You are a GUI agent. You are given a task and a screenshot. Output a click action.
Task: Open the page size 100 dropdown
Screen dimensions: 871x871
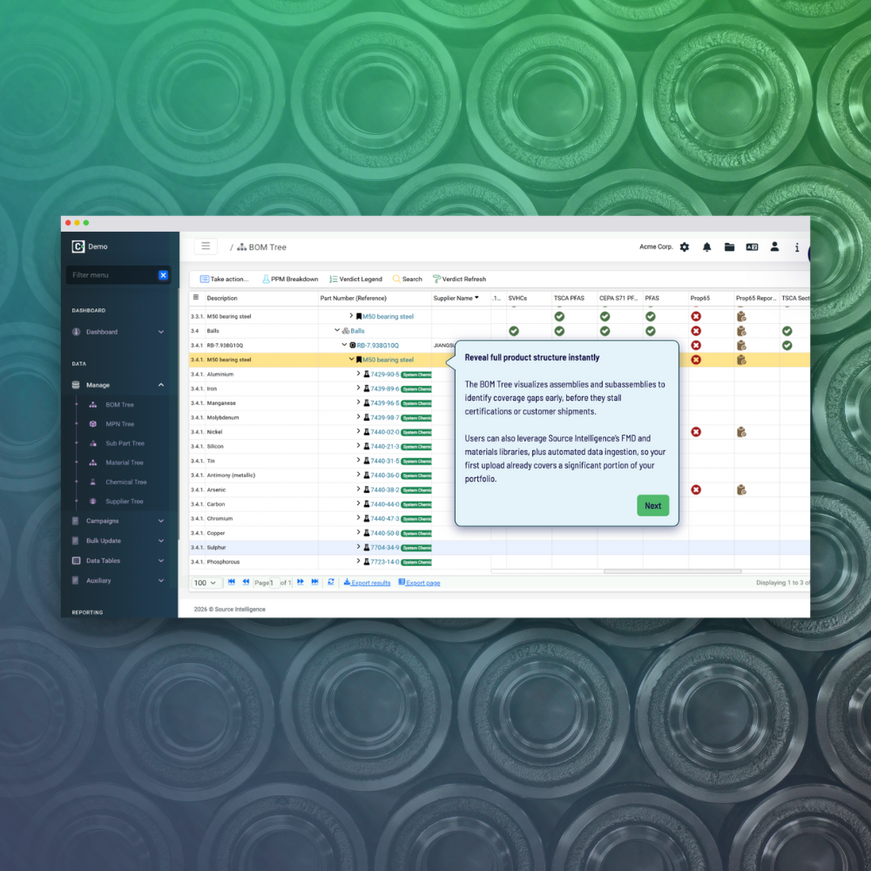pos(206,583)
